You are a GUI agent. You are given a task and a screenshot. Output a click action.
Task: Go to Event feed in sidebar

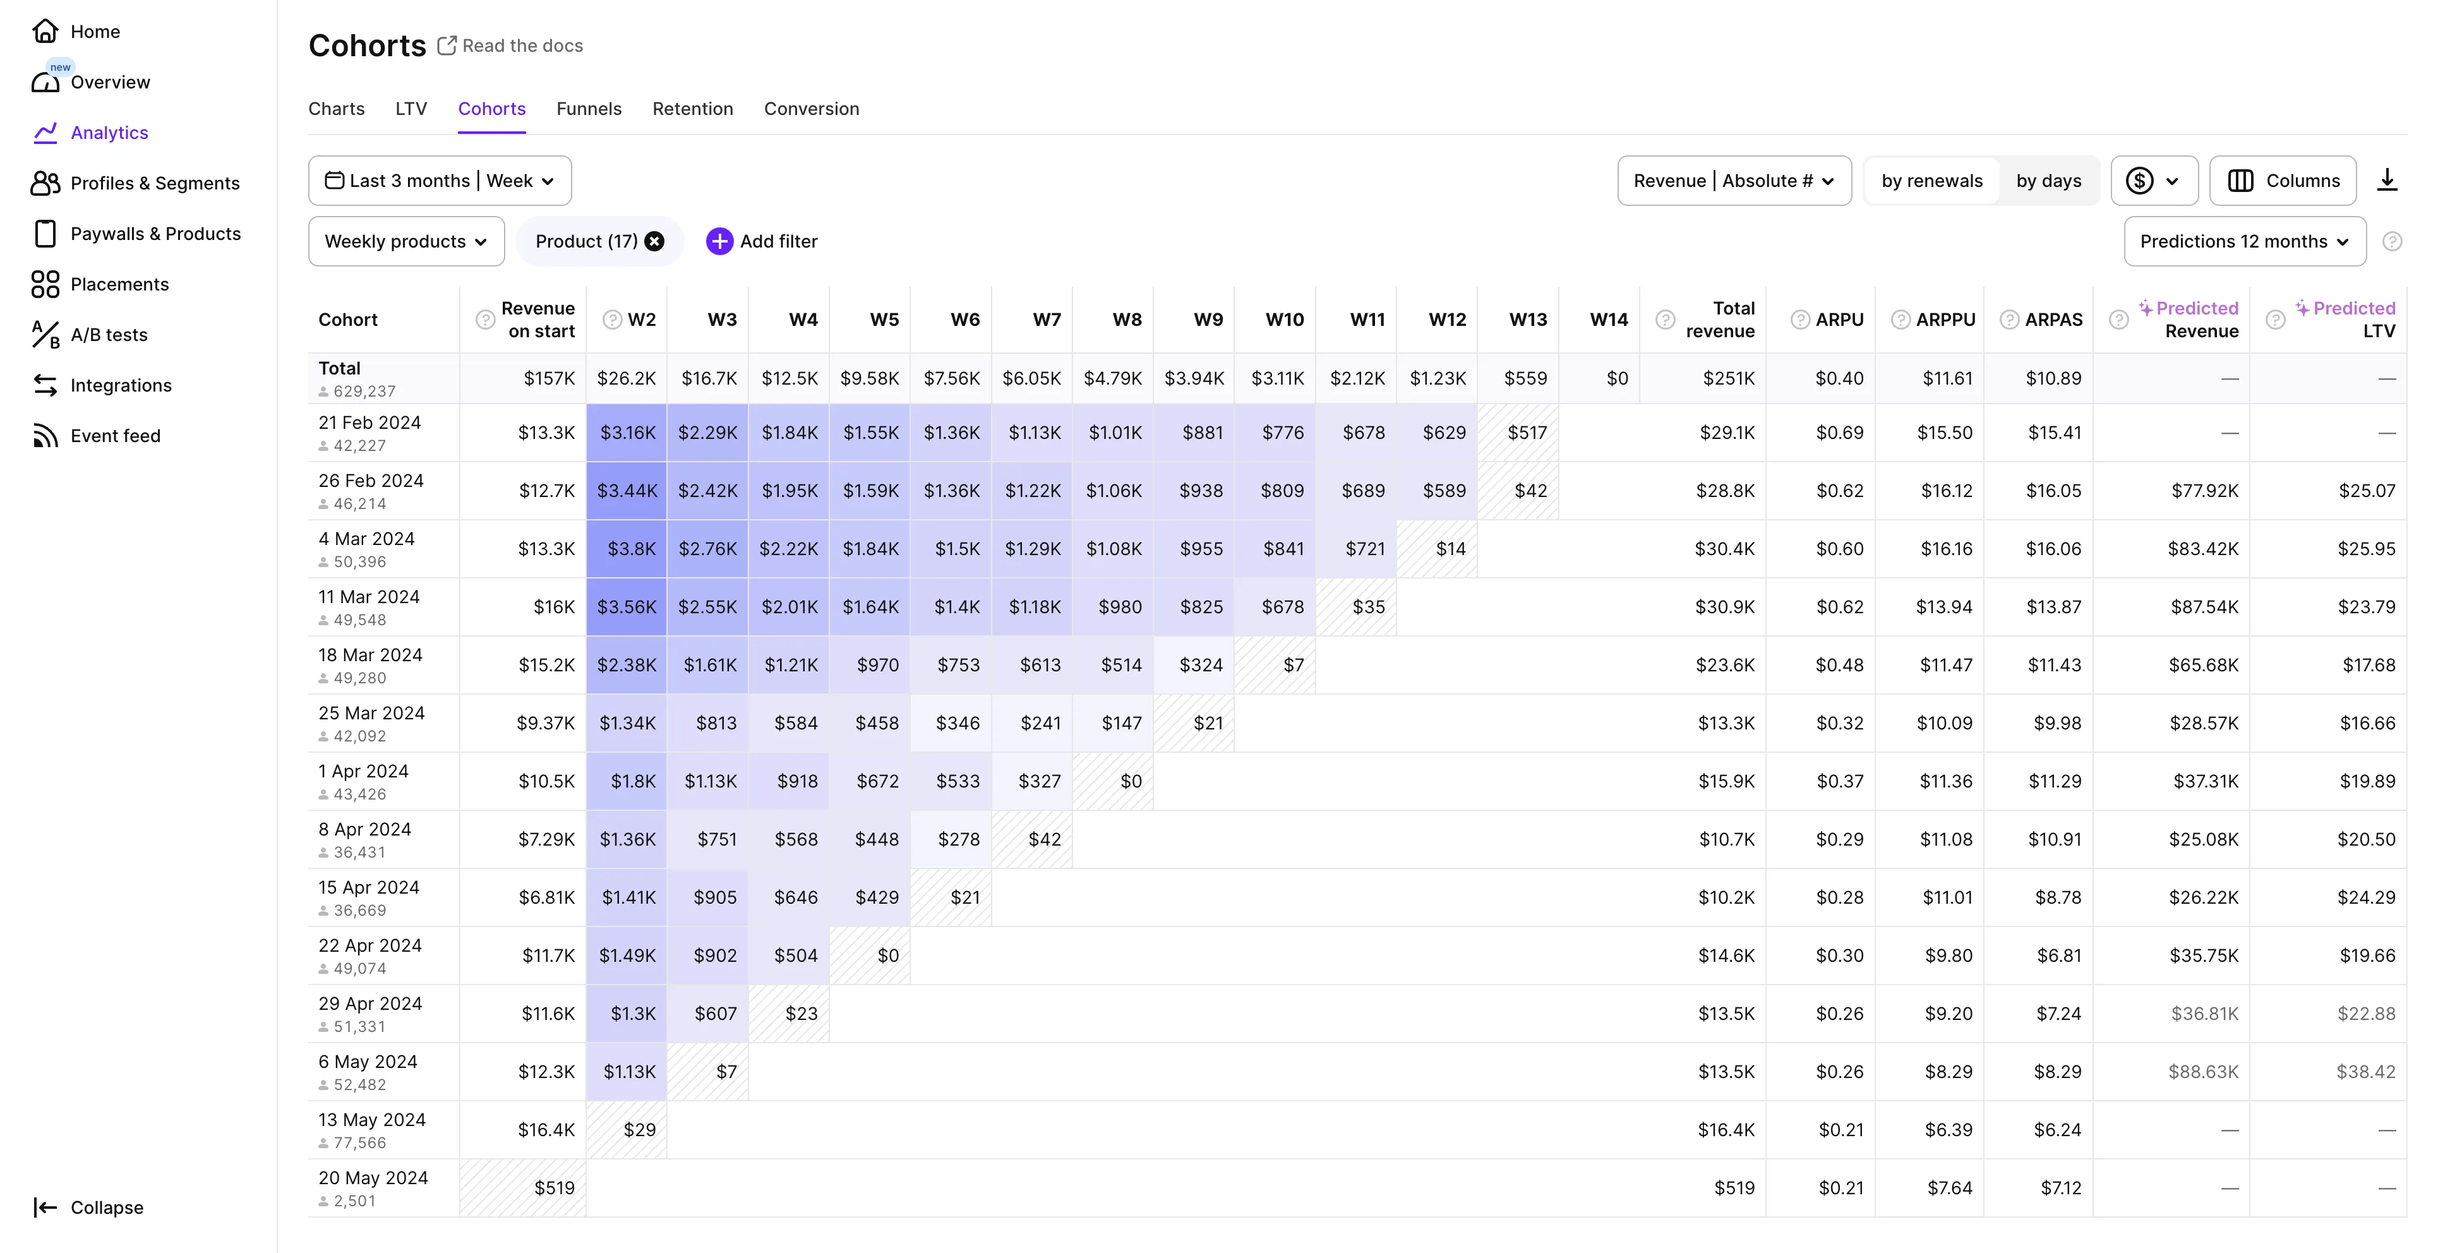[x=114, y=436]
